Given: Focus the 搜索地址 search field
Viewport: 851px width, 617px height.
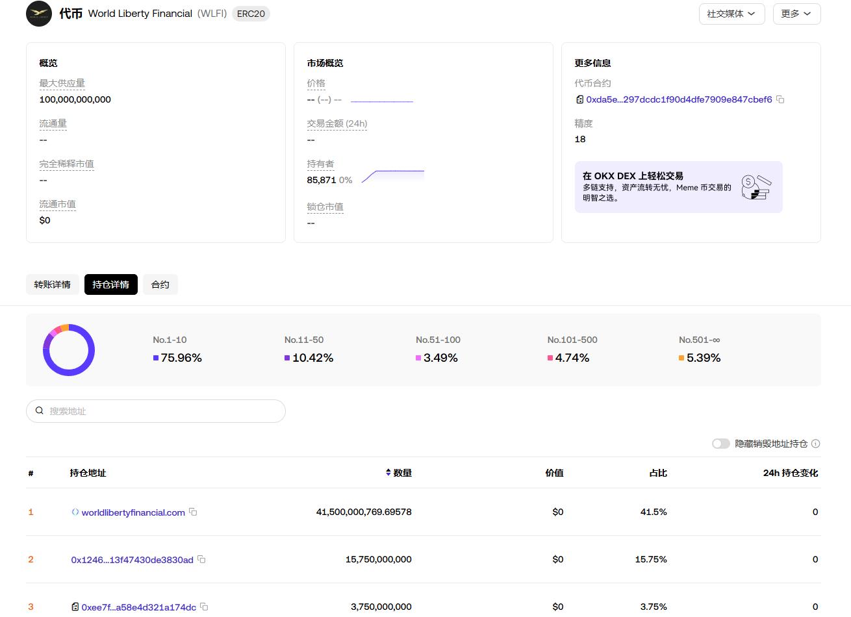Looking at the screenshot, I should (156, 411).
